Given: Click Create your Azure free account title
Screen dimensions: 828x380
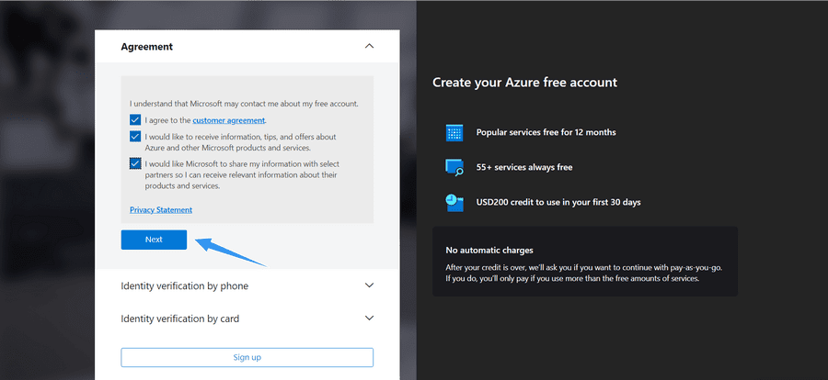Looking at the screenshot, I should click(525, 83).
